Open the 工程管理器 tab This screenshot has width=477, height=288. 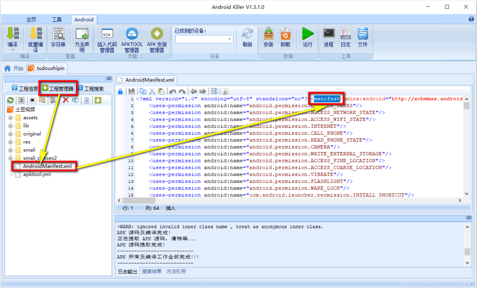click(58, 88)
